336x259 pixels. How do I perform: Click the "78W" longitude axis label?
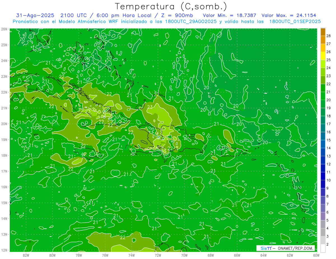click(79, 255)
